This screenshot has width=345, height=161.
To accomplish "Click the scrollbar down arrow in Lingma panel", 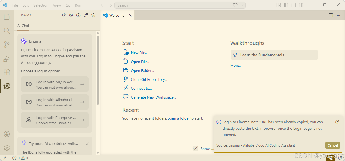I will (98, 152).
